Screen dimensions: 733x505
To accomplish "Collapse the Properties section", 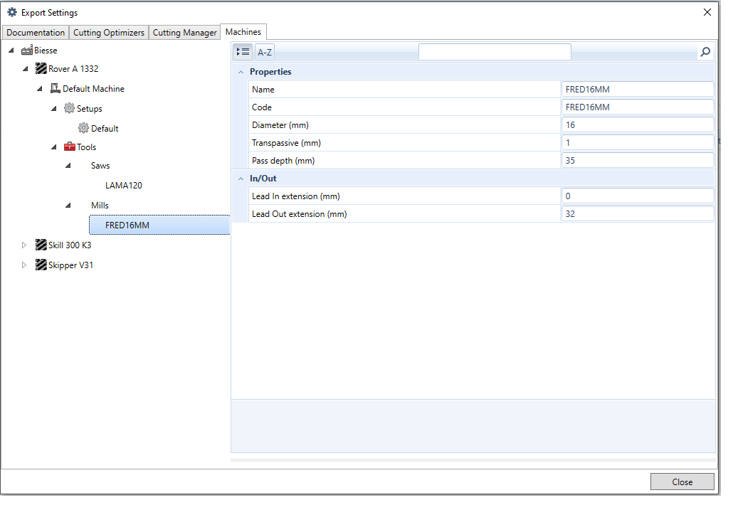I will 241,72.
